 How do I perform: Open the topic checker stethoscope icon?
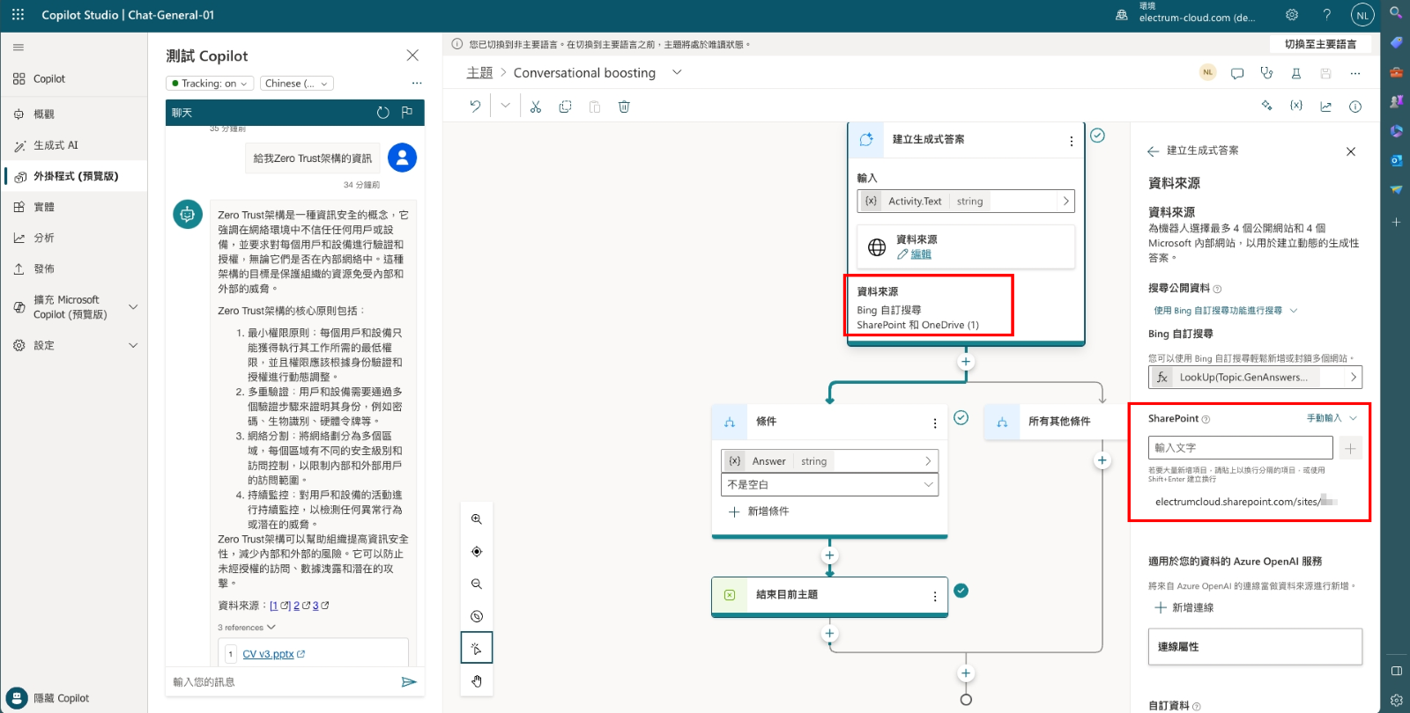click(x=1266, y=73)
